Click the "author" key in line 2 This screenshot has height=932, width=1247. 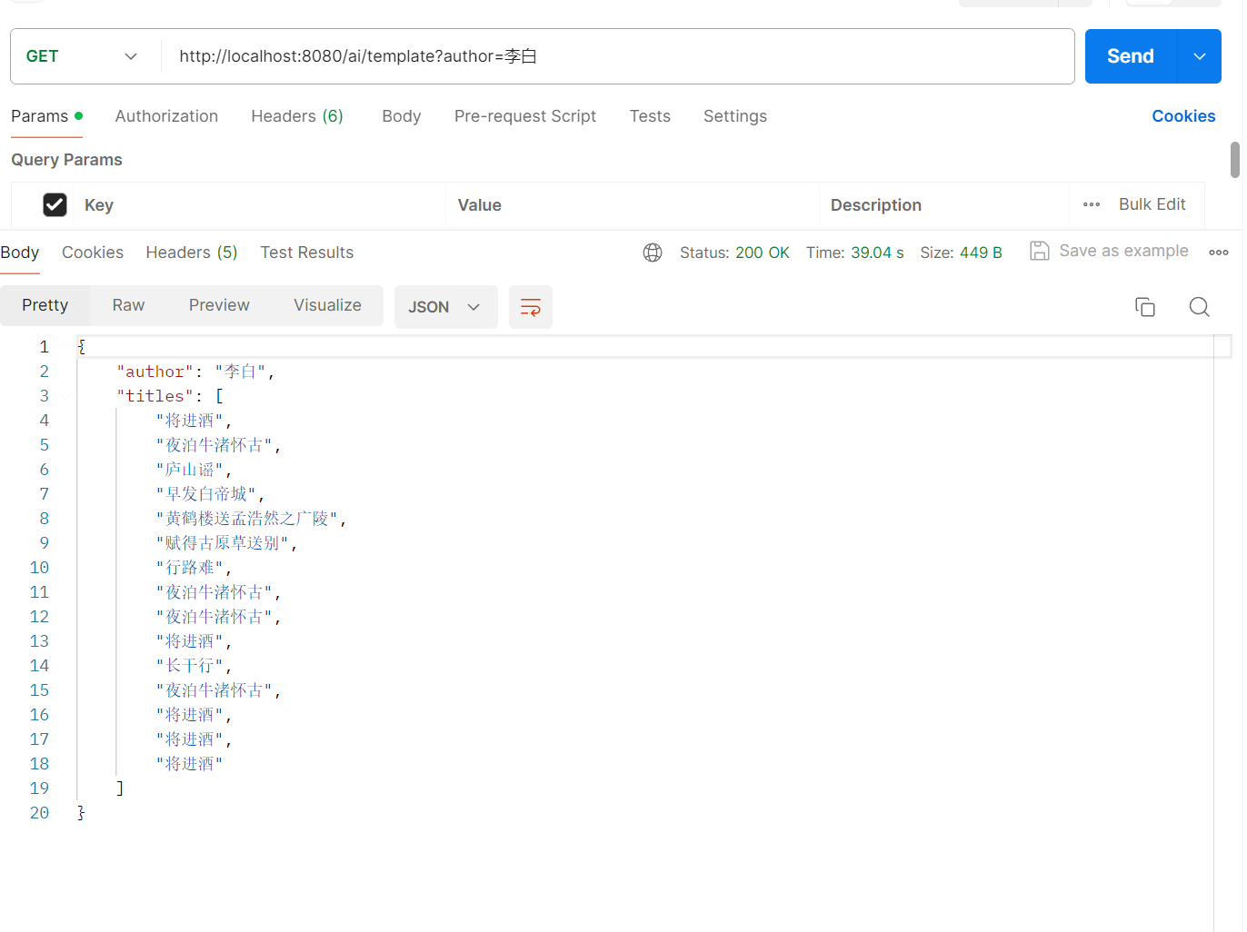tap(155, 372)
